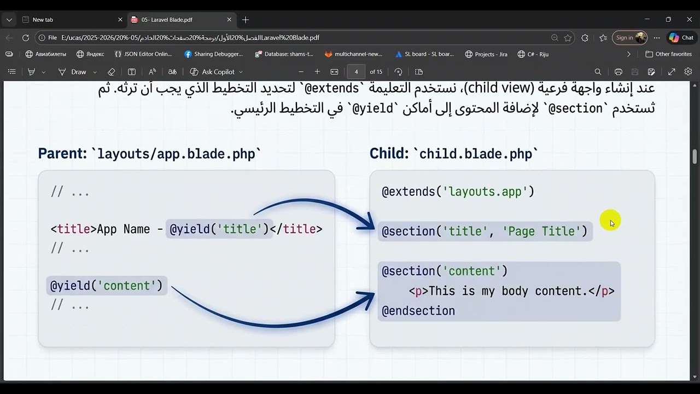Click the Translate icon in PDF toolbar
The width and height of the screenshot is (700, 394).
click(172, 72)
